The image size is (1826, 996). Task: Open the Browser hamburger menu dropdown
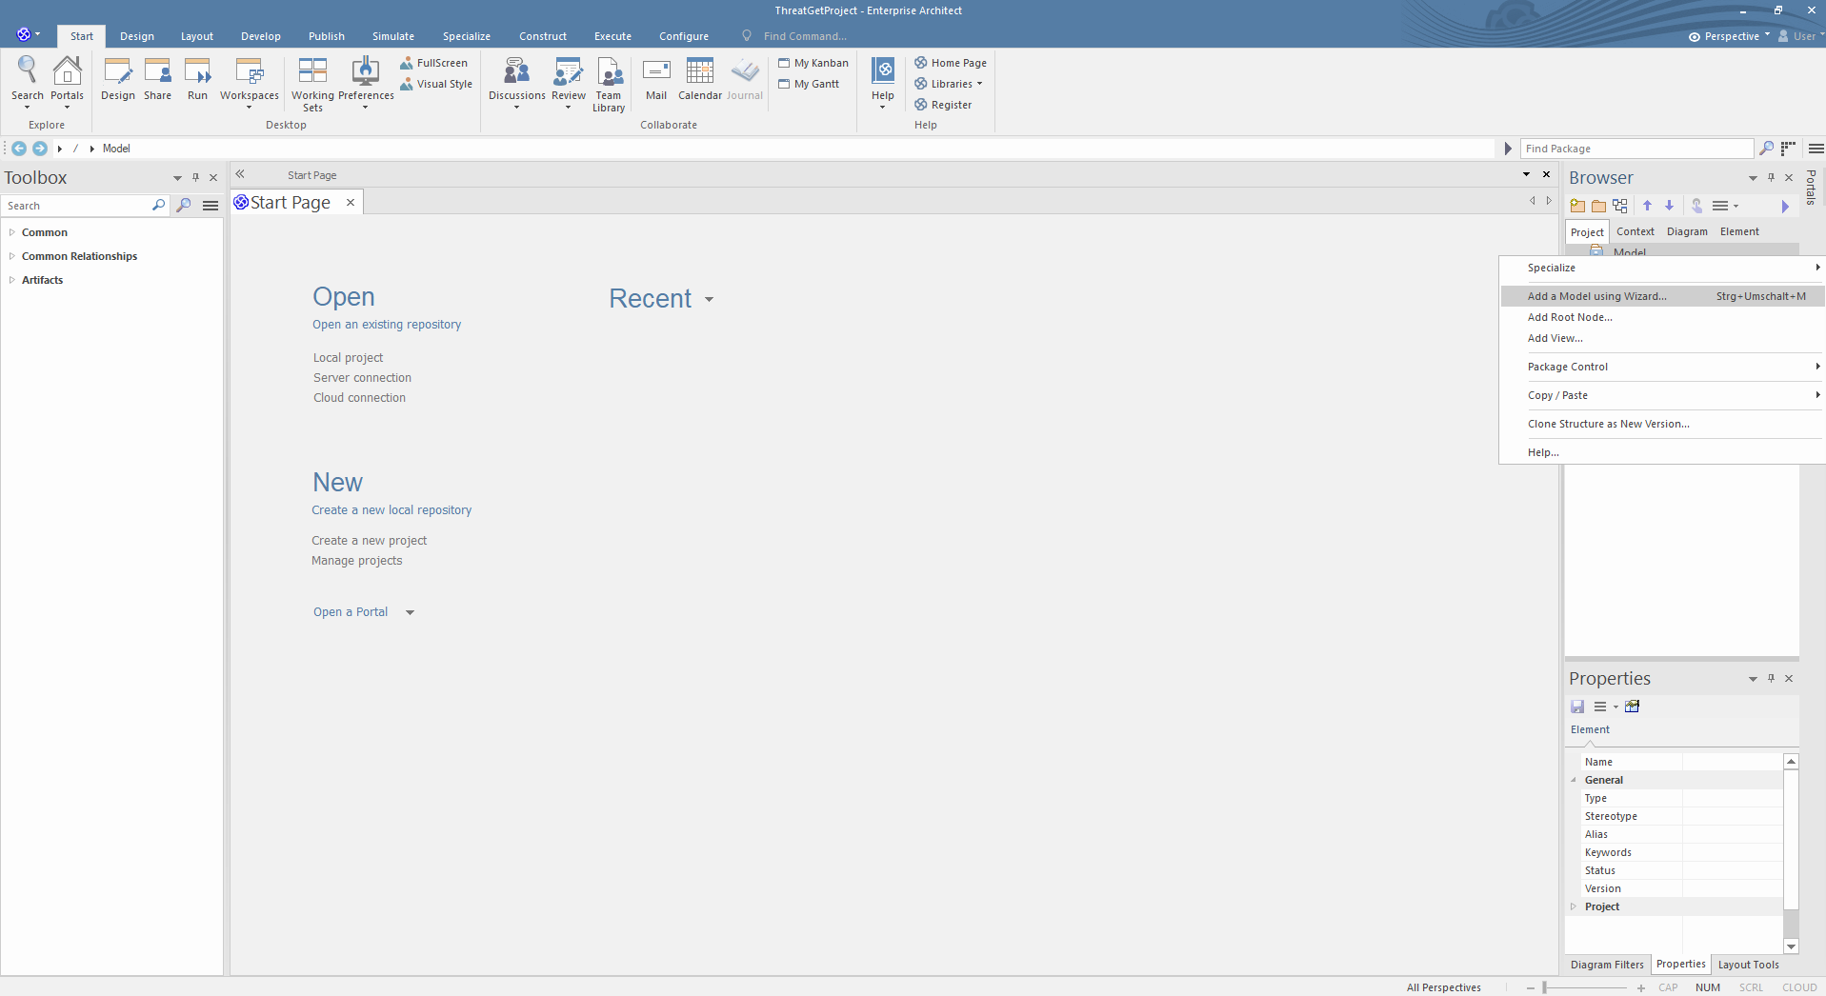(1725, 206)
